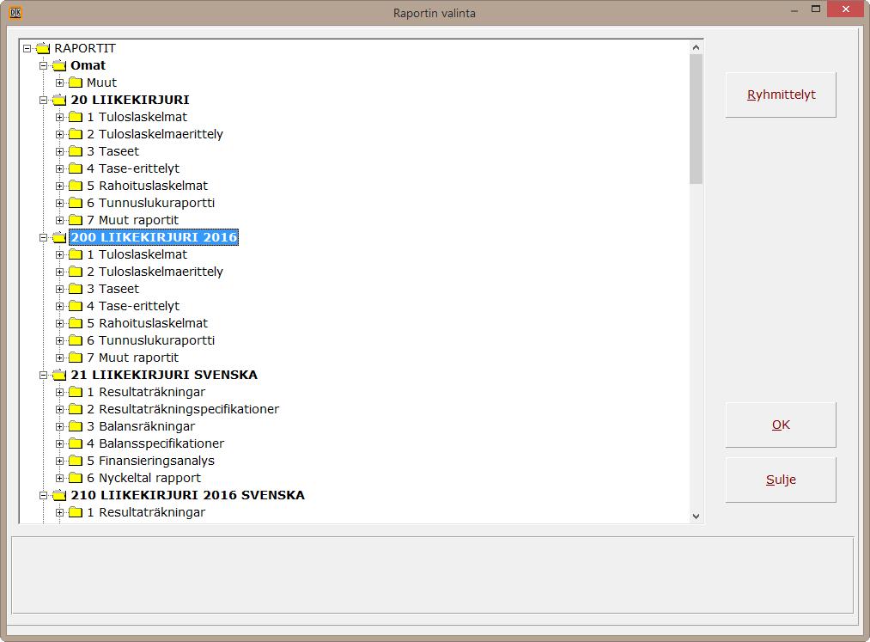Click folder icon of 2 Resultaträkningspecifikationer
870x642 pixels.
click(x=76, y=410)
